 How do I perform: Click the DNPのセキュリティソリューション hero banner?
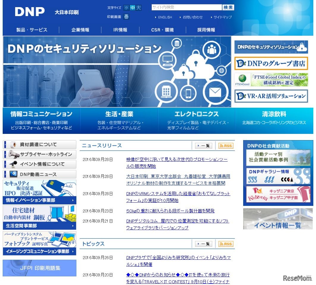[117, 72]
